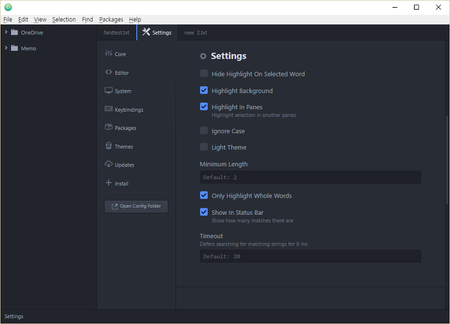Screen dimensions: 450x324
Task: Click the wrench tools icon on Settings tab
Action: click(146, 32)
